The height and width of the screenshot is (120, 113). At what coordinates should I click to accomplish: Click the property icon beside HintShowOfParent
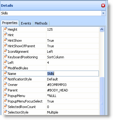(x=5, y=46)
